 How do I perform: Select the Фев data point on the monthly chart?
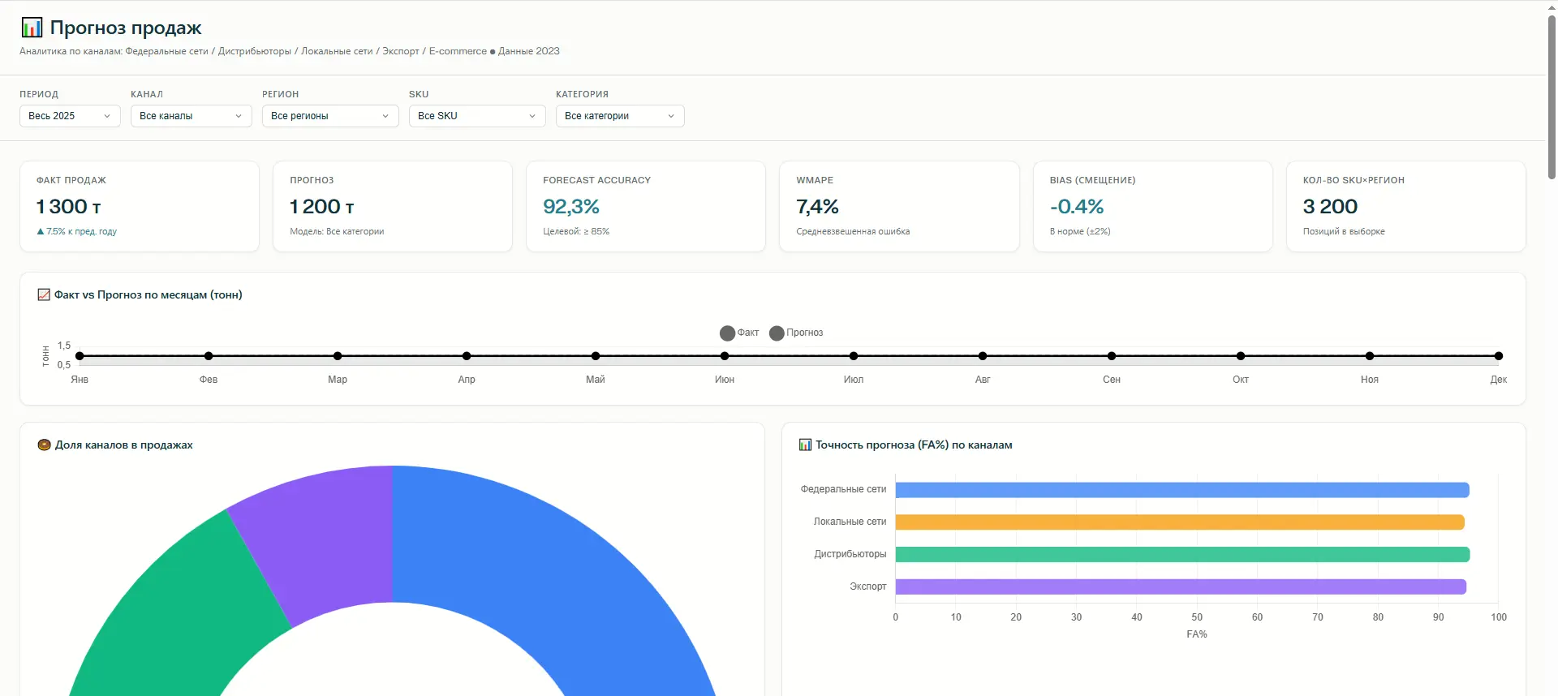[x=209, y=356]
